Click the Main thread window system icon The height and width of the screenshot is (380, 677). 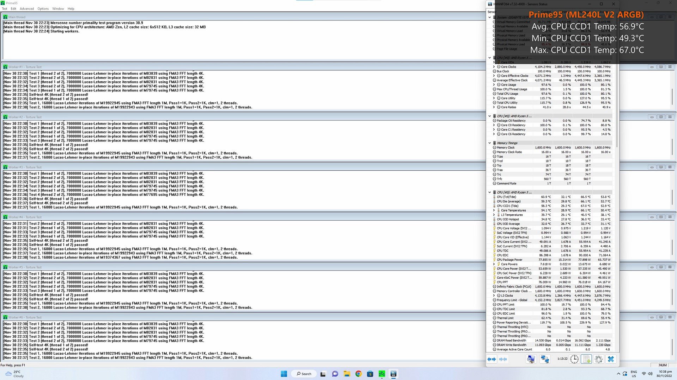[x=5, y=17]
